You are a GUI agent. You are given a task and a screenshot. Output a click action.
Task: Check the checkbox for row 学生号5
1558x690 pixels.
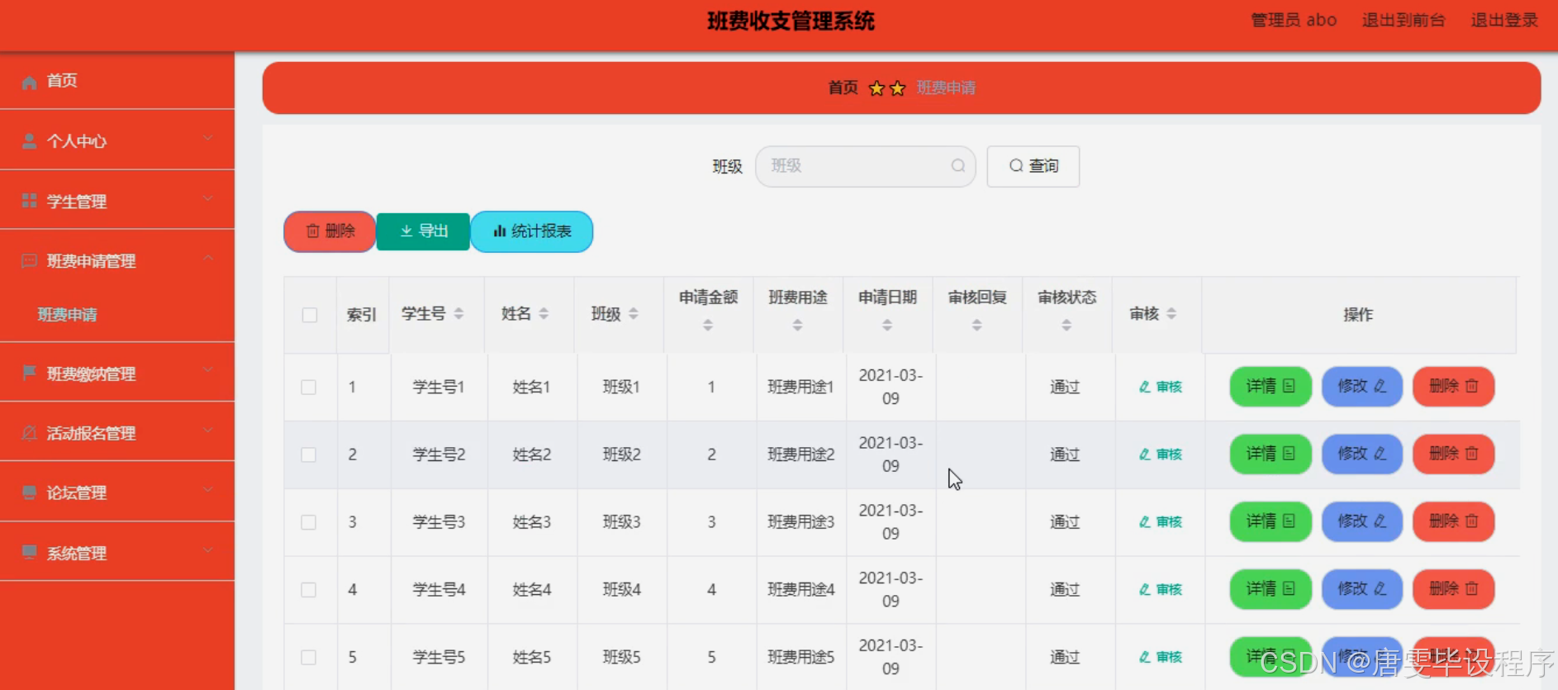309,658
